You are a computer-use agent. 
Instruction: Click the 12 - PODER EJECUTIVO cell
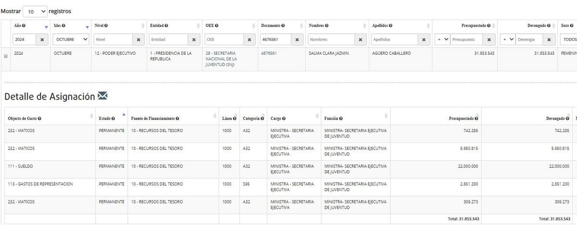119,59
